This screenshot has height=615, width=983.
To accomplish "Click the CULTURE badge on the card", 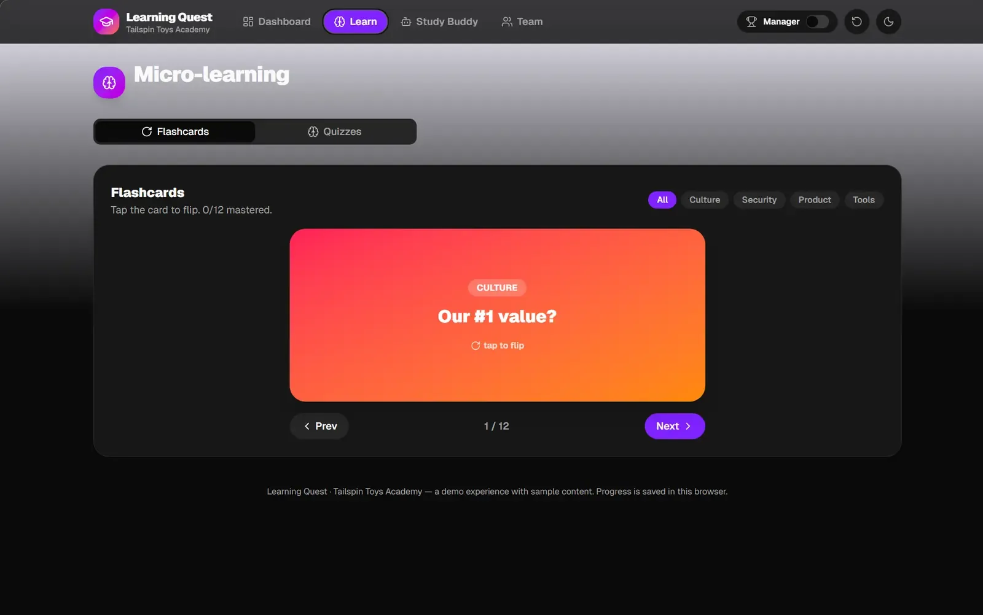I will click(497, 287).
